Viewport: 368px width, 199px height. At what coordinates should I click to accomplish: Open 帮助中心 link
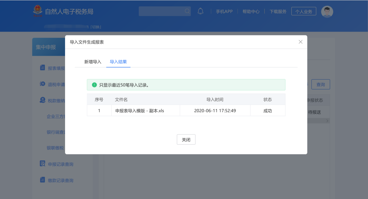click(x=251, y=12)
